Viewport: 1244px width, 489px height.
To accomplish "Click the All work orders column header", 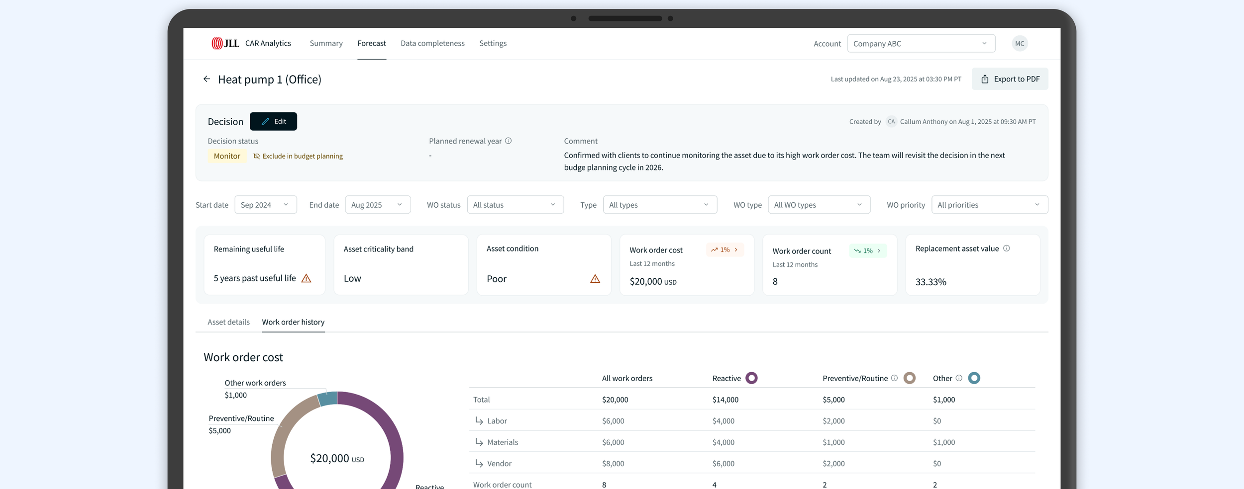I will click(x=627, y=378).
